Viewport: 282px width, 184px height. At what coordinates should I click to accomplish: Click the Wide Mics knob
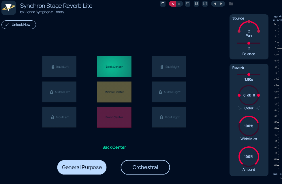249,126
